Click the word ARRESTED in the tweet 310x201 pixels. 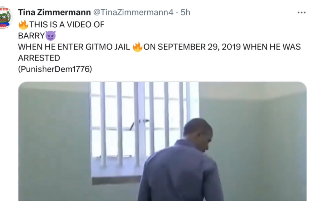click(x=39, y=58)
